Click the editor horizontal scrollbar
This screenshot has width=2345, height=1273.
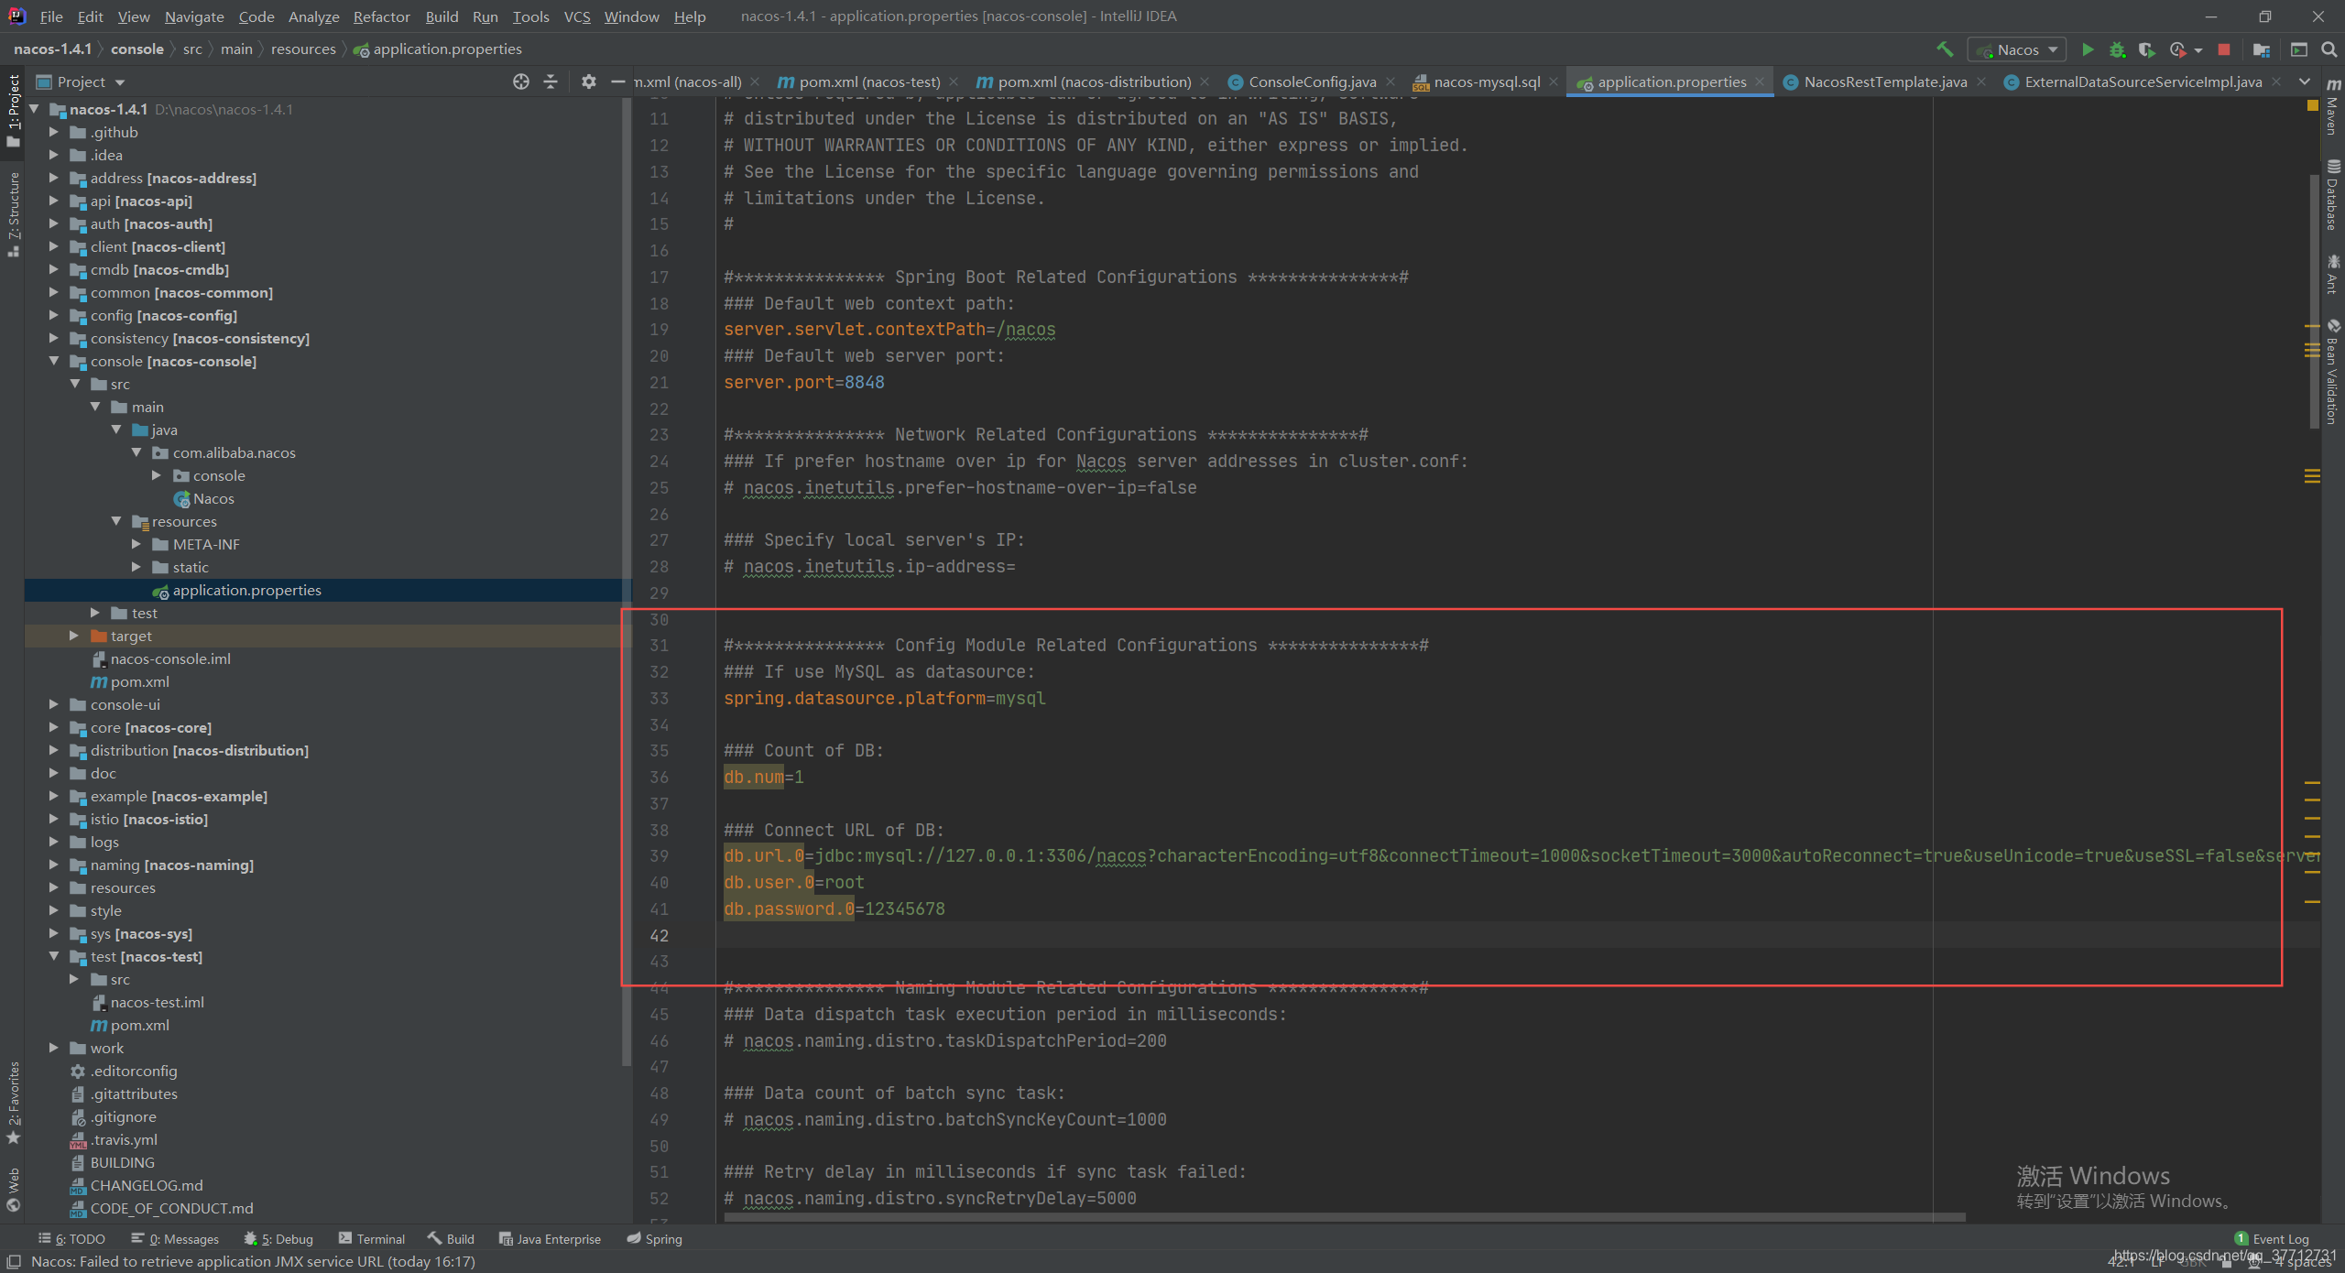coord(1344,1218)
